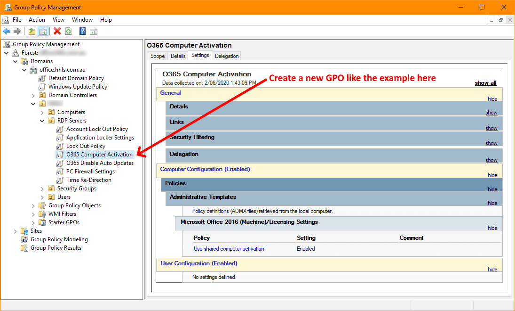Screen dimensions: 515x311
Task: Select the Default Domain Policy GPO
Action: point(76,78)
